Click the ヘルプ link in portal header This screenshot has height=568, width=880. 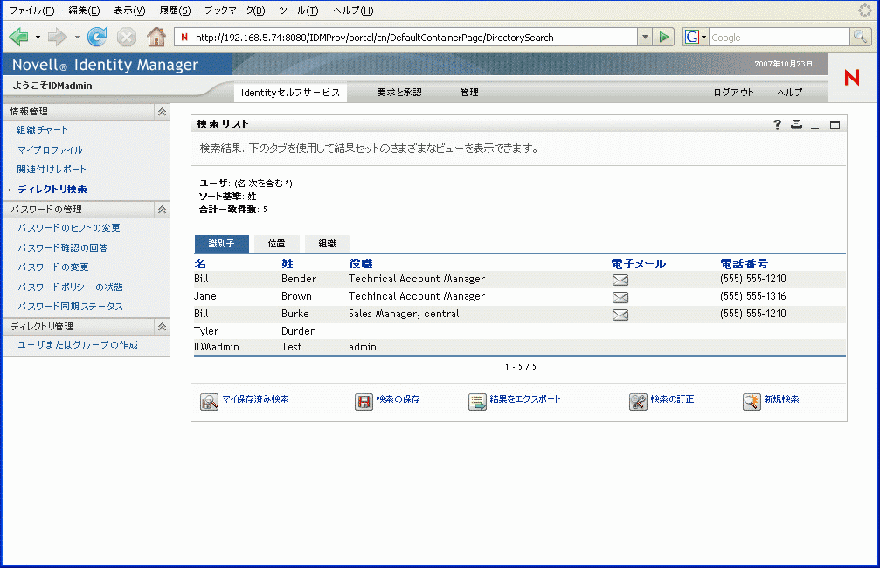pos(790,93)
